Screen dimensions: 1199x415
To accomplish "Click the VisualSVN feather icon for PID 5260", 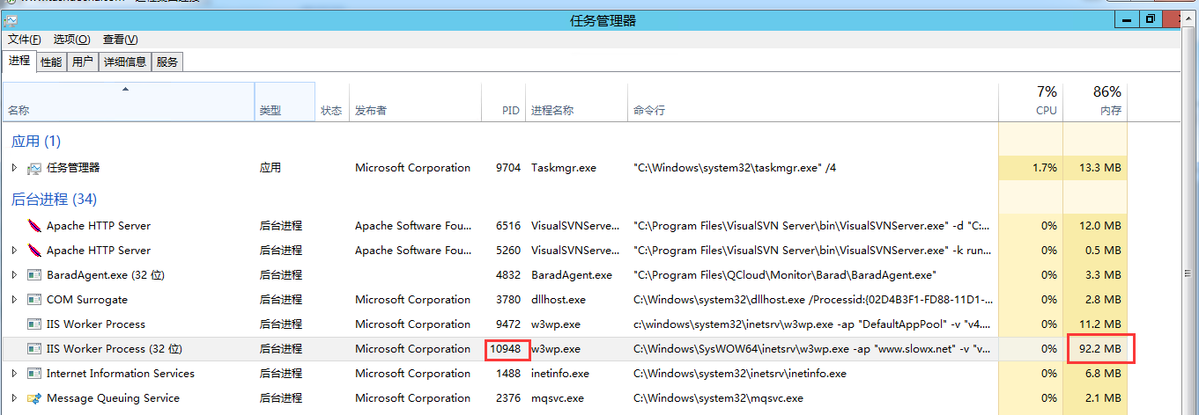I will (x=34, y=251).
